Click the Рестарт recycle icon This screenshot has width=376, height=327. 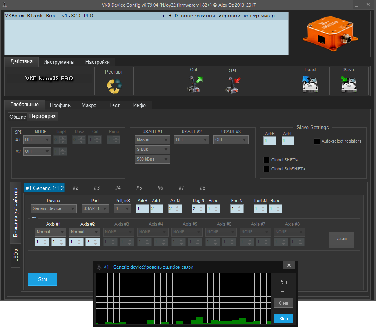(x=114, y=86)
